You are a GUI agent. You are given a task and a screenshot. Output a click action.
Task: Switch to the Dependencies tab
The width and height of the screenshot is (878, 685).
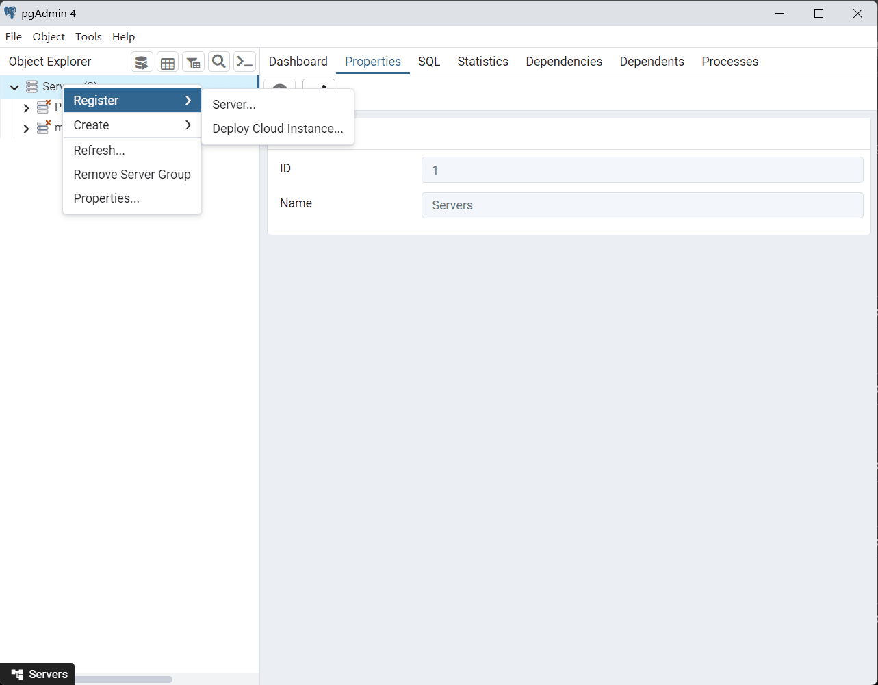[x=564, y=62]
